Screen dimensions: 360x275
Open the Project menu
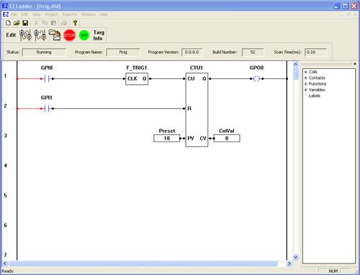(x=51, y=14)
